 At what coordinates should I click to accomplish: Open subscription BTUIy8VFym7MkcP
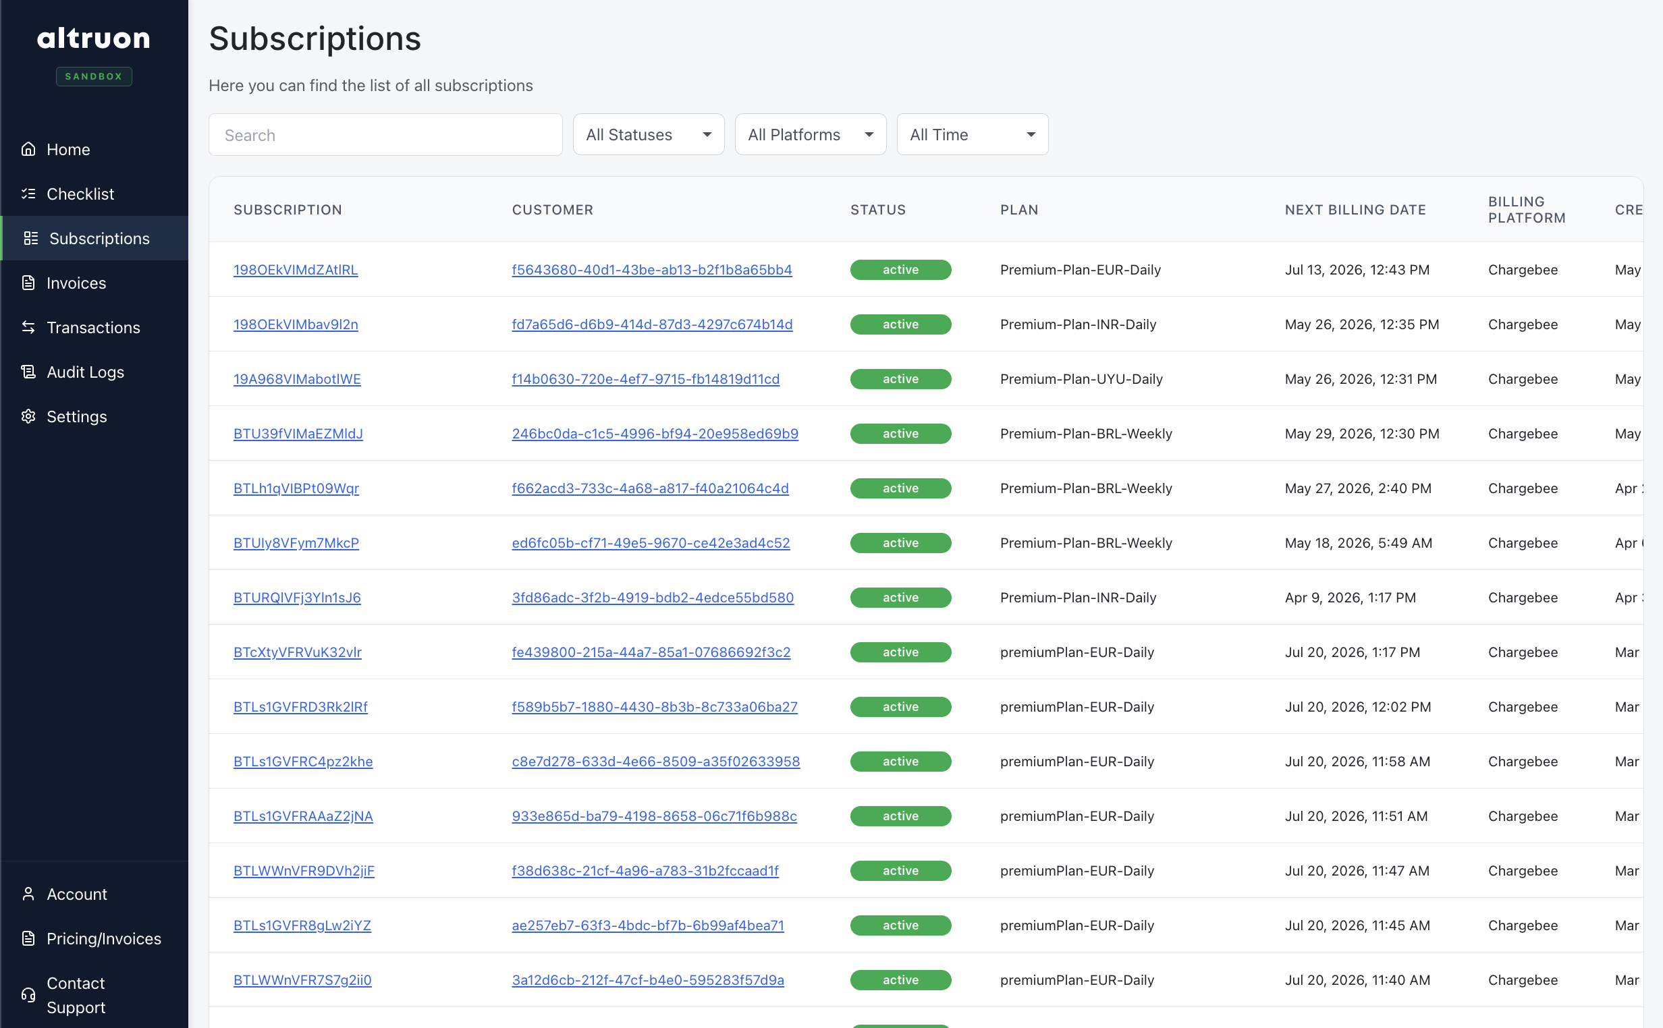point(296,542)
